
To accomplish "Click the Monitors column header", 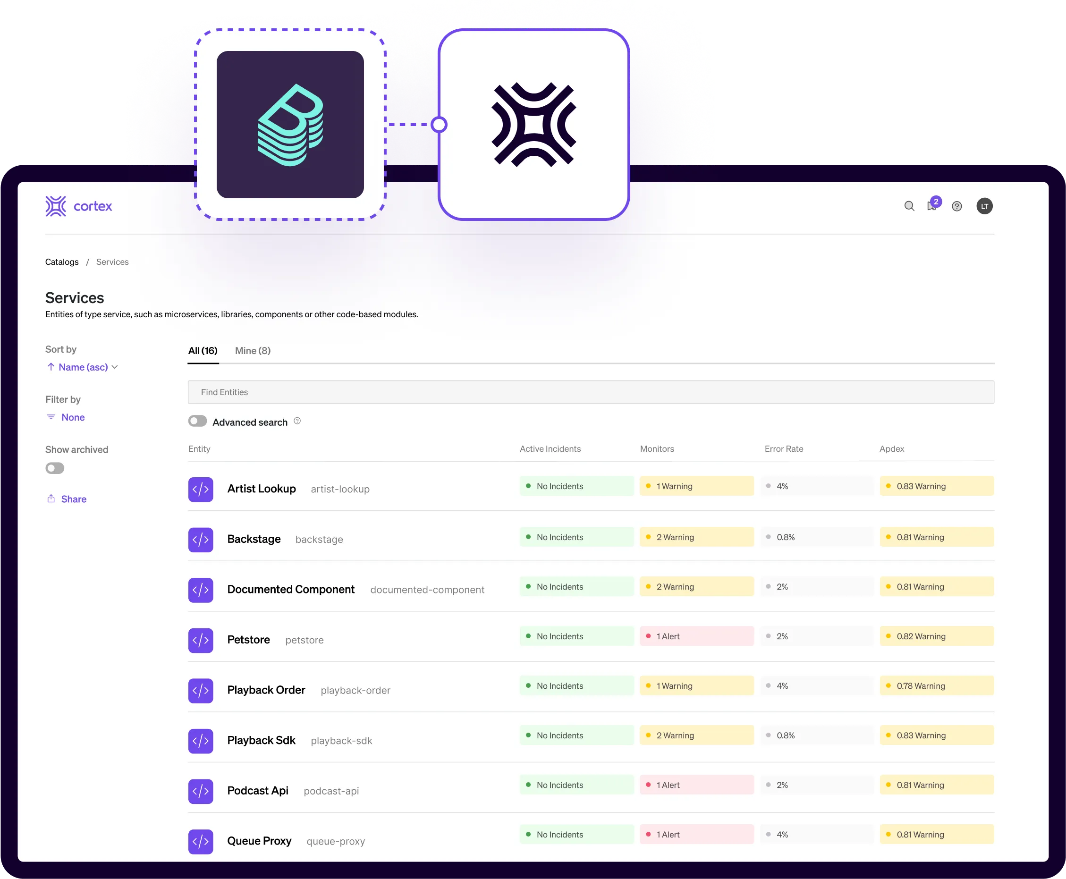I will [x=657, y=448].
